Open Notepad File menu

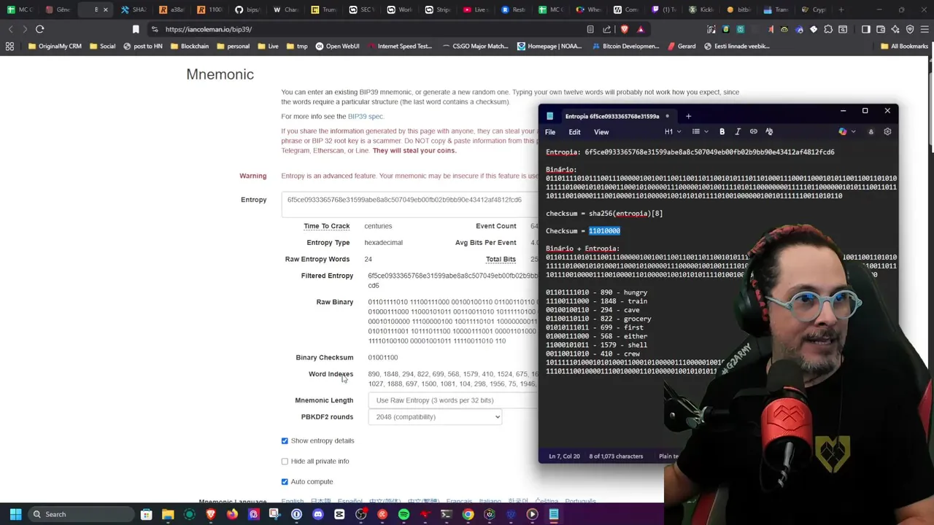(550, 132)
